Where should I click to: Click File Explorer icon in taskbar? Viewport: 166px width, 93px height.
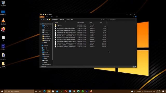tap(49, 91)
